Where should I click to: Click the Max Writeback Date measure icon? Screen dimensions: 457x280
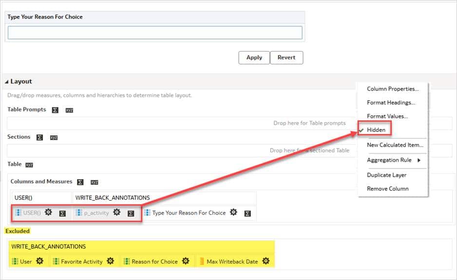click(202, 261)
